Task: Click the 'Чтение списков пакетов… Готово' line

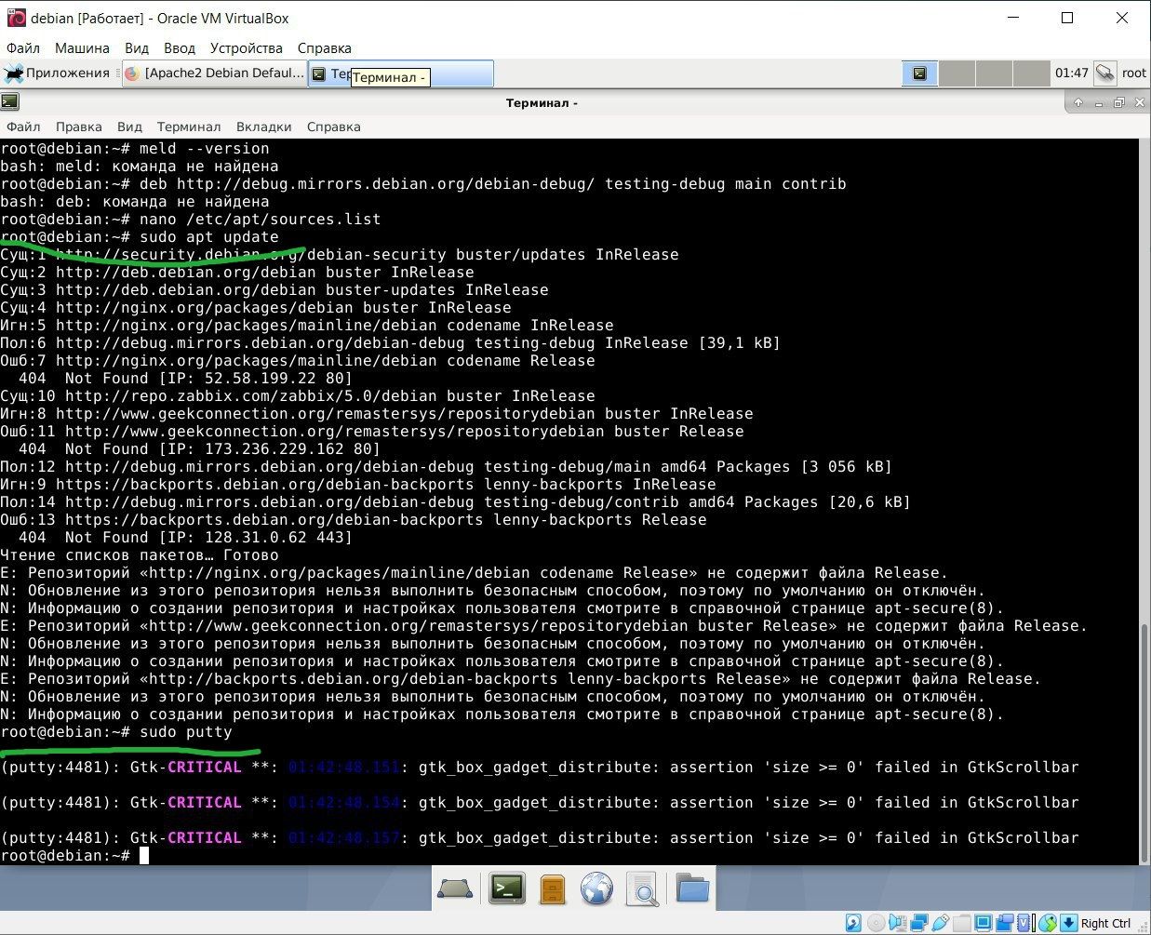Action: [x=140, y=555]
